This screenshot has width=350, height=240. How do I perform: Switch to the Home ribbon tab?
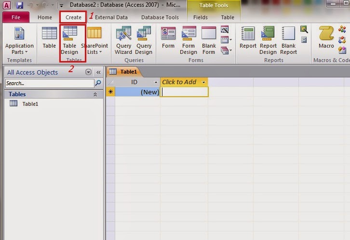pos(45,17)
